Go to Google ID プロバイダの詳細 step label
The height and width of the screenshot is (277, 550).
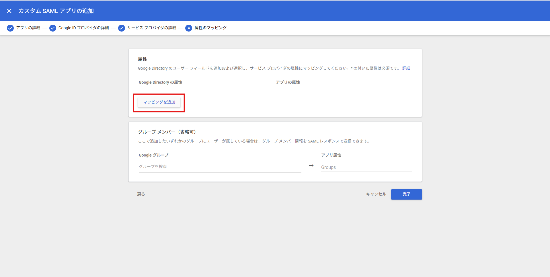[x=84, y=28]
